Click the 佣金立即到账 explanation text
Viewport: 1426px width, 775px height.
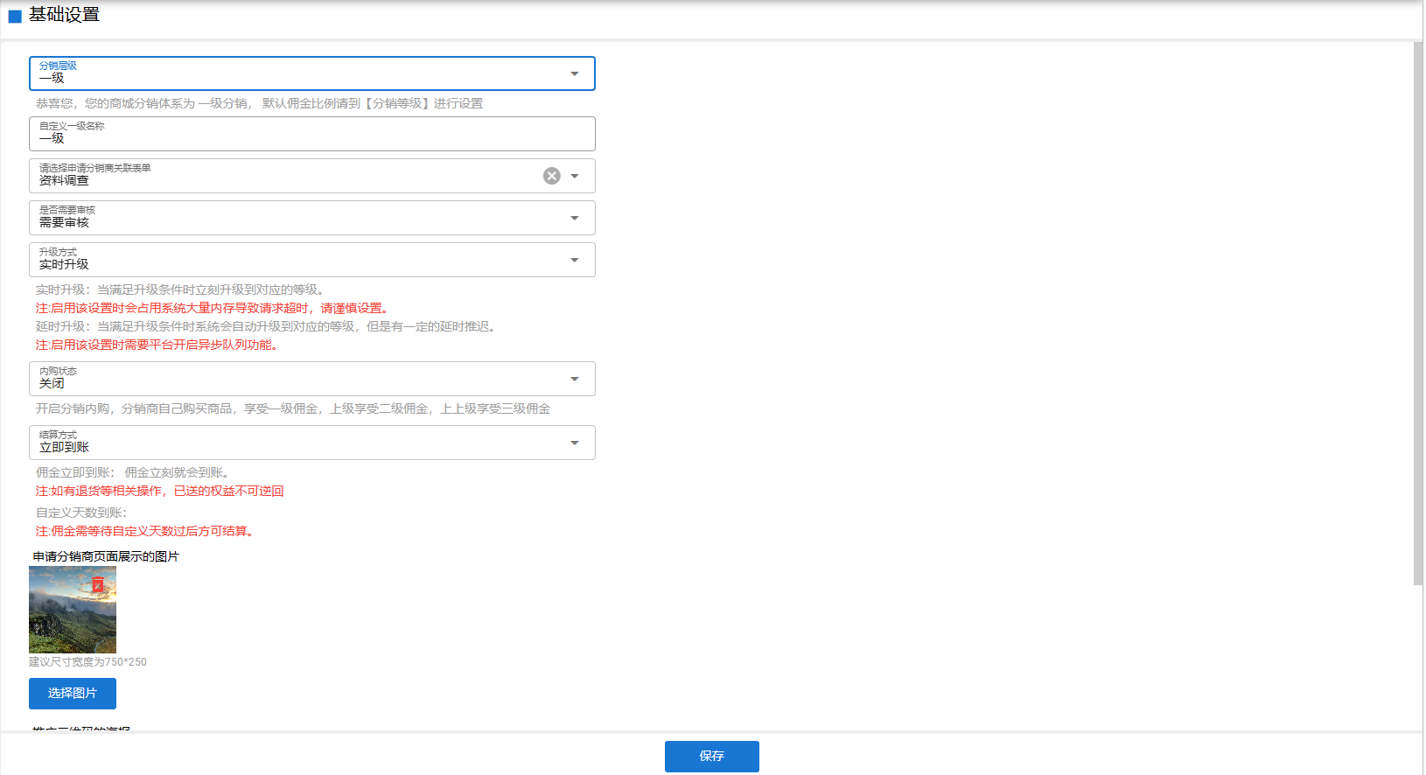[x=135, y=472]
